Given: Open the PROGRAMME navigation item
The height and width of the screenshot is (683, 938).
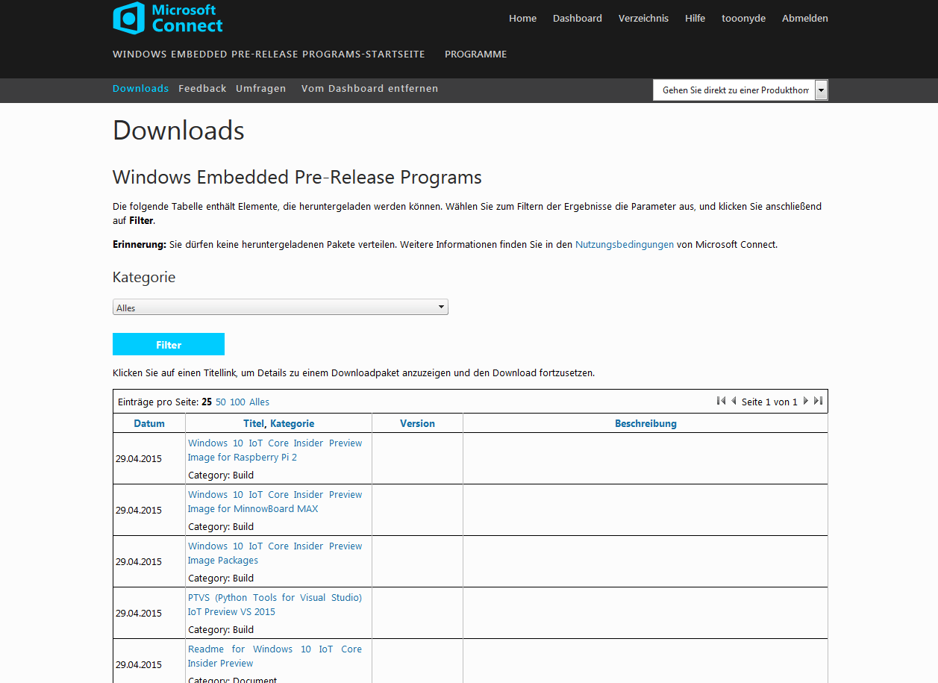Looking at the screenshot, I should [x=475, y=54].
